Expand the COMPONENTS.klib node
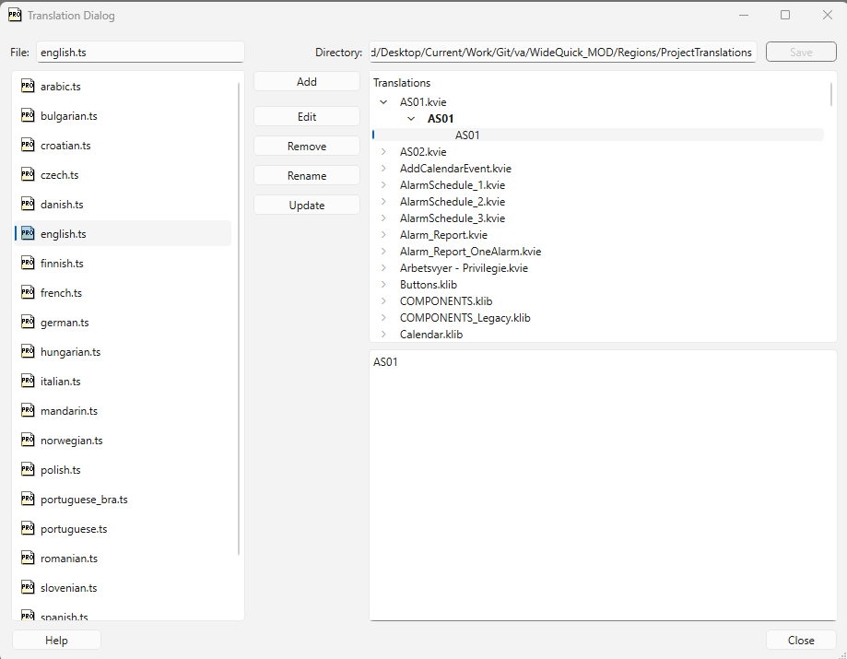 coord(383,300)
